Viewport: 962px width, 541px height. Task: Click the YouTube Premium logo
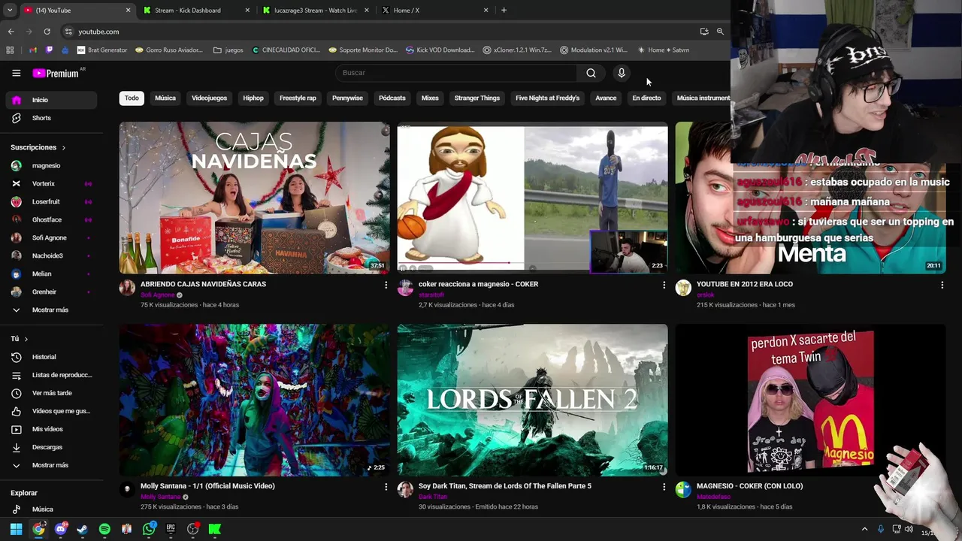(x=56, y=73)
